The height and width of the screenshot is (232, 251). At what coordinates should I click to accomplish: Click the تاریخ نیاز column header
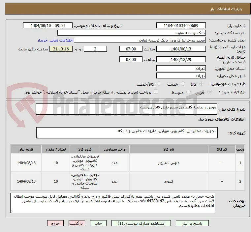[26, 149]
